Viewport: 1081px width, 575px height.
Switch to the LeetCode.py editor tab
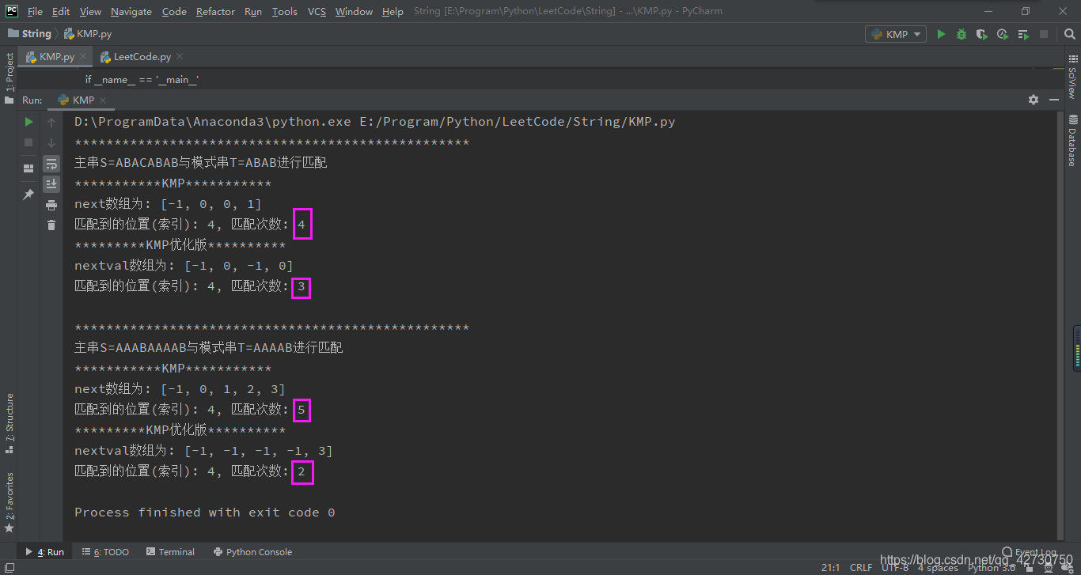pyautogui.click(x=142, y=57)
